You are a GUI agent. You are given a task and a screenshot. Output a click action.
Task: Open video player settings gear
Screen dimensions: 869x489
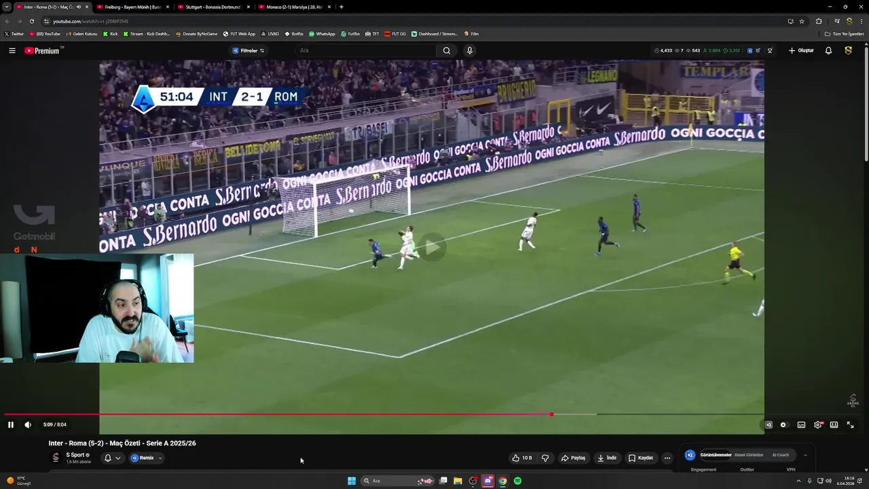point(818,425)
